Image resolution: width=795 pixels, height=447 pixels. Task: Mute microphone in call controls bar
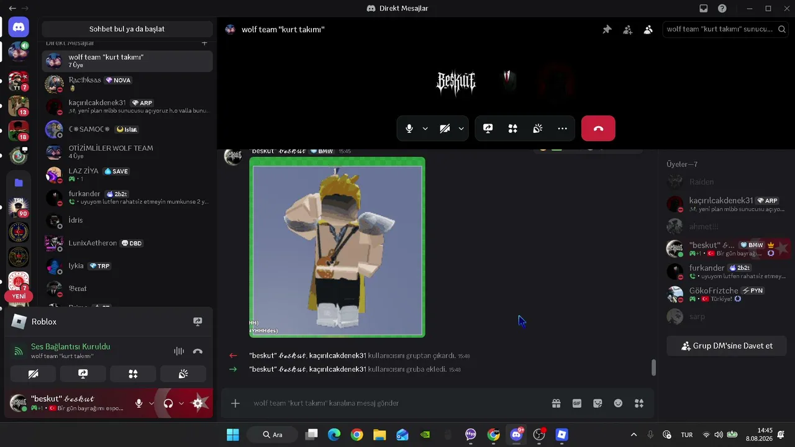click(409, 129)
